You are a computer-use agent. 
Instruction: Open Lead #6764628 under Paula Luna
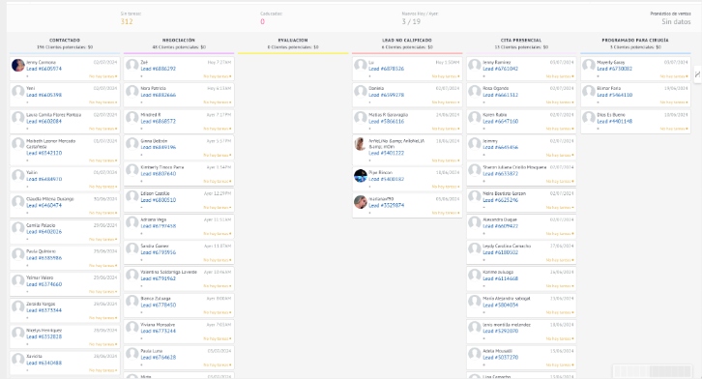(158, 358)
